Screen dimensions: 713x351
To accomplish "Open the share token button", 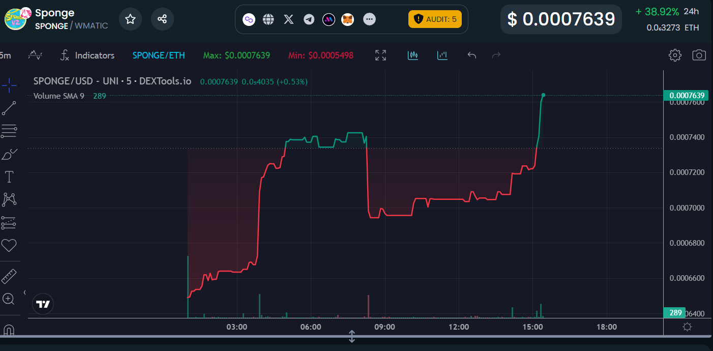I will (x=162, y=19).
